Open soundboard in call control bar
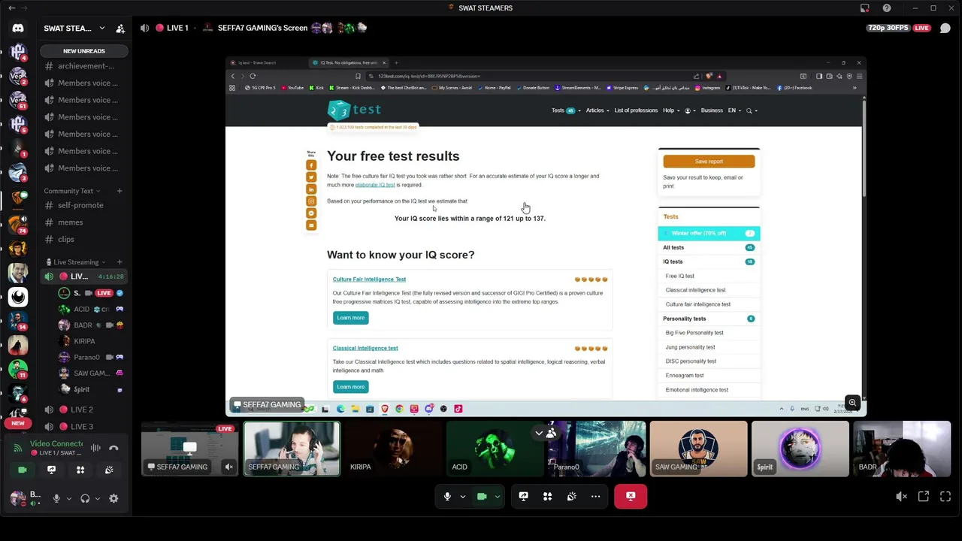The image size is (962, 541). click(x=571, y=496)
